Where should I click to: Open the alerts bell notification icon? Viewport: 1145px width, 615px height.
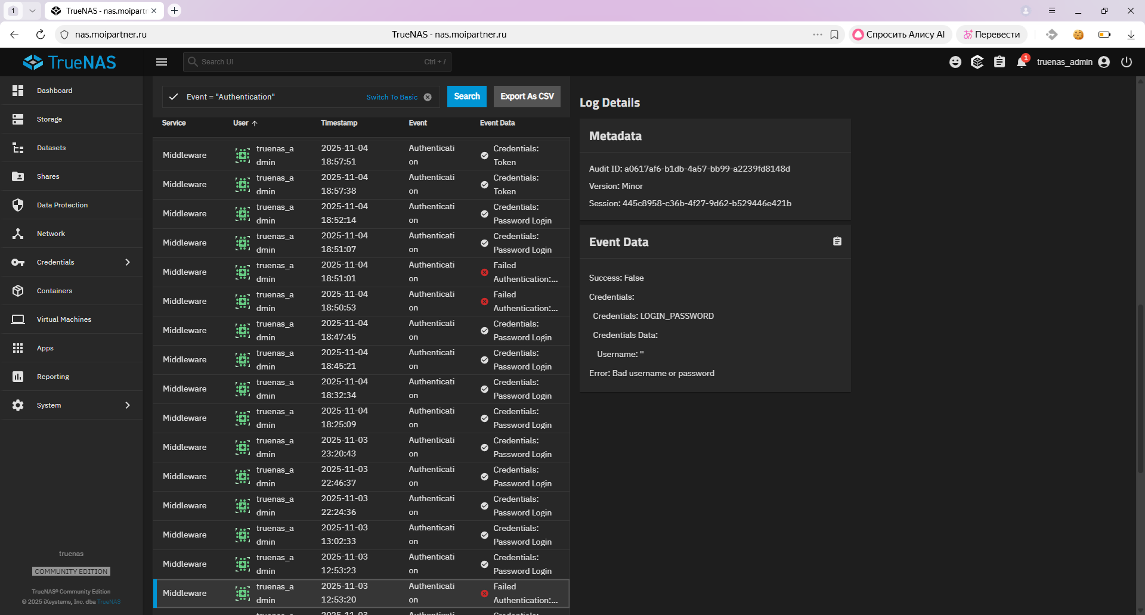click(x=1022, y=62)
